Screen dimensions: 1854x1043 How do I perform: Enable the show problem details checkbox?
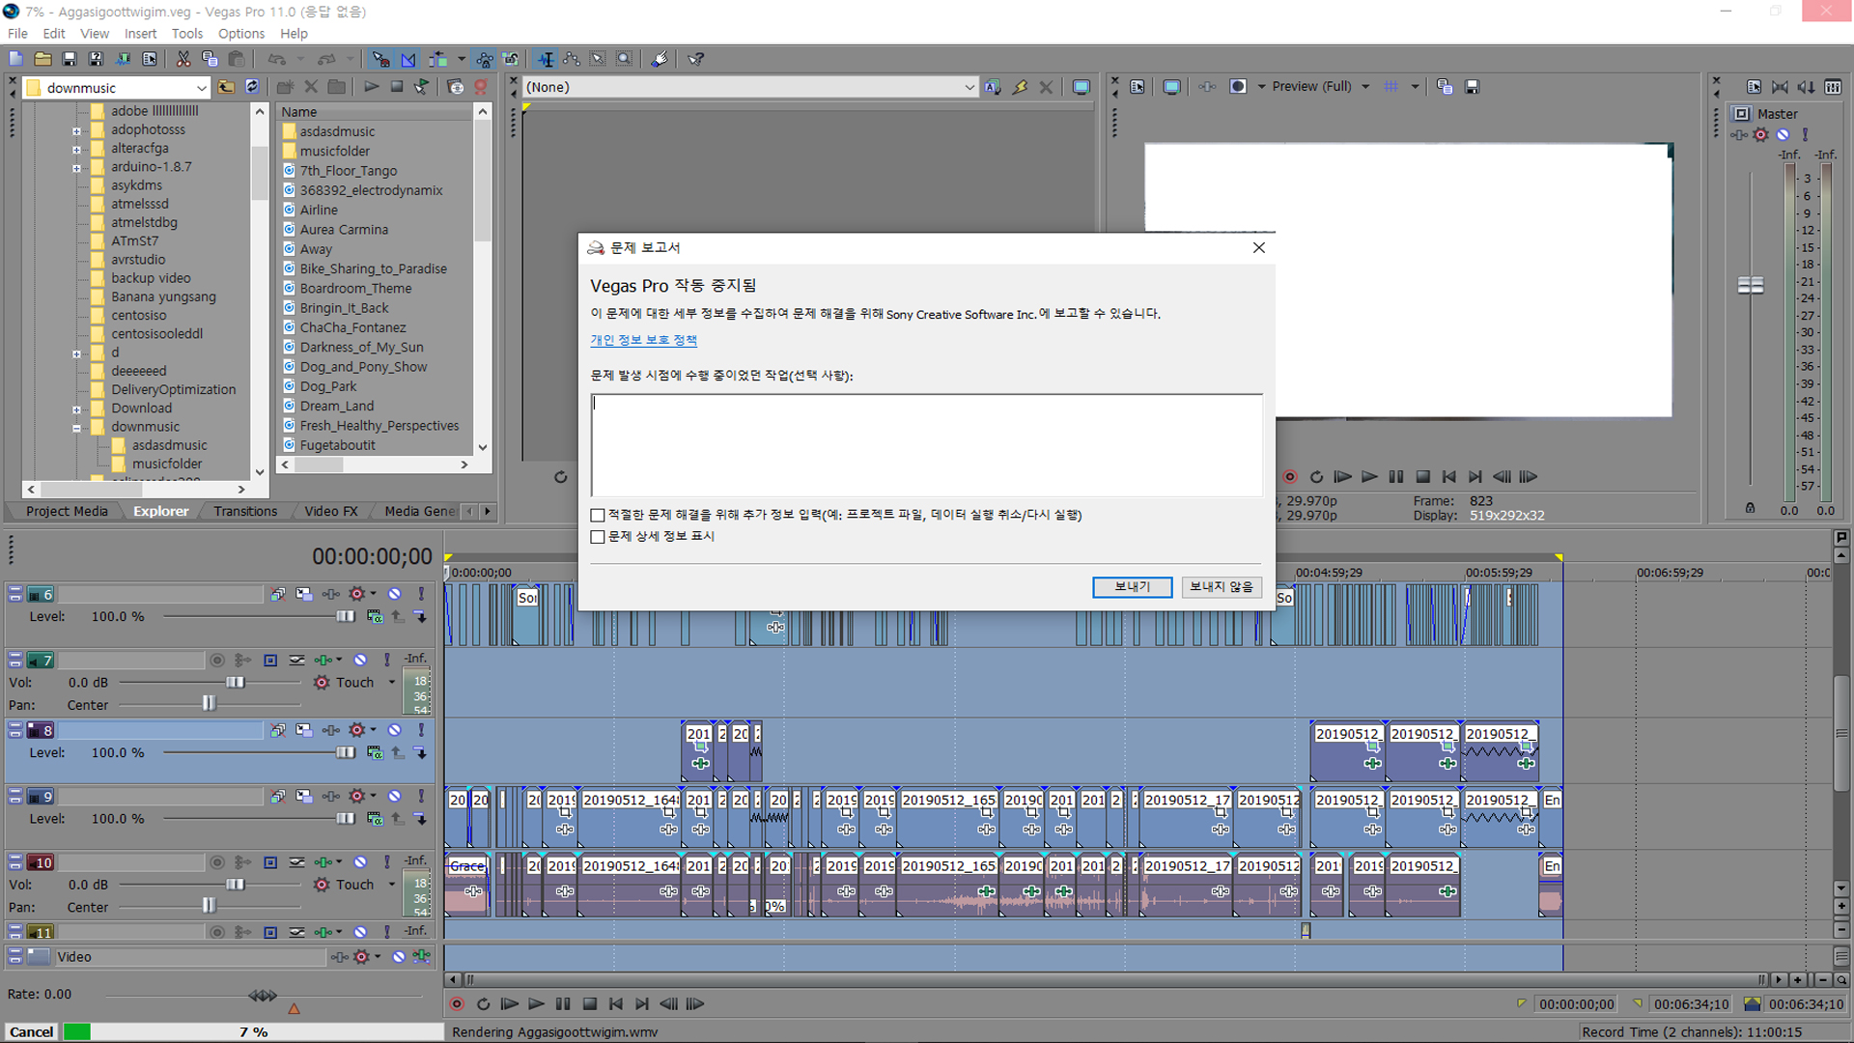coord(598,537)
